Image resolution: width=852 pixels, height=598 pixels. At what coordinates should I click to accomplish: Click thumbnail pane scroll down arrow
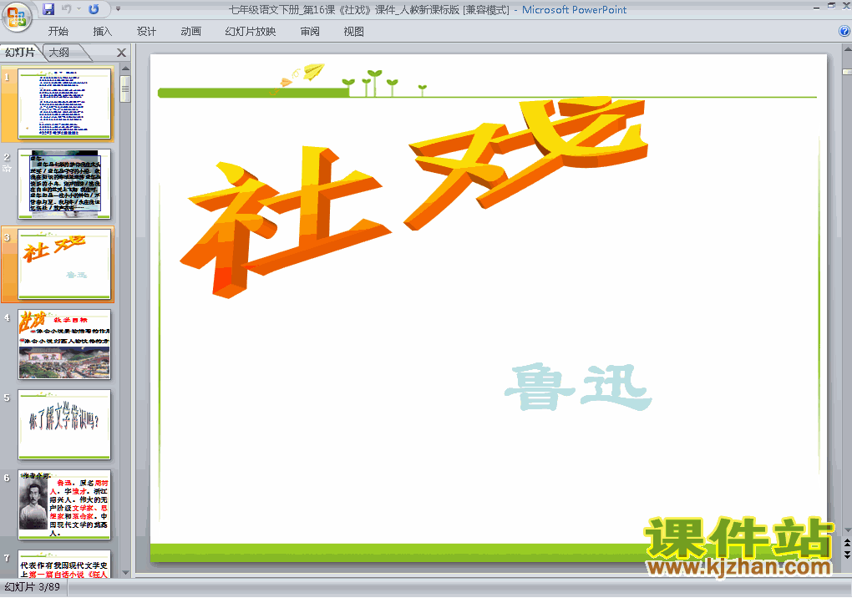coord(125,572)
